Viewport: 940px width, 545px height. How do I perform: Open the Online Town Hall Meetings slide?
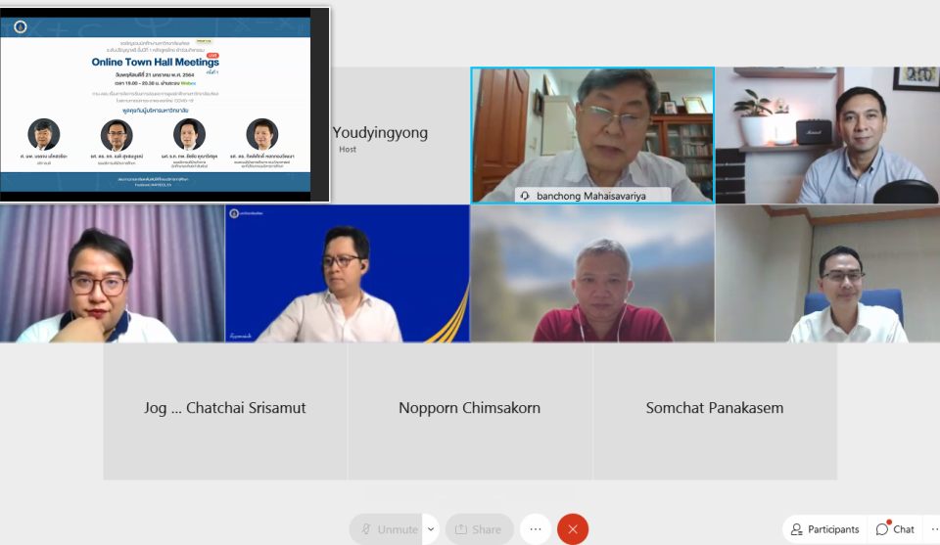pyautogui.click(x=164, y=104)
